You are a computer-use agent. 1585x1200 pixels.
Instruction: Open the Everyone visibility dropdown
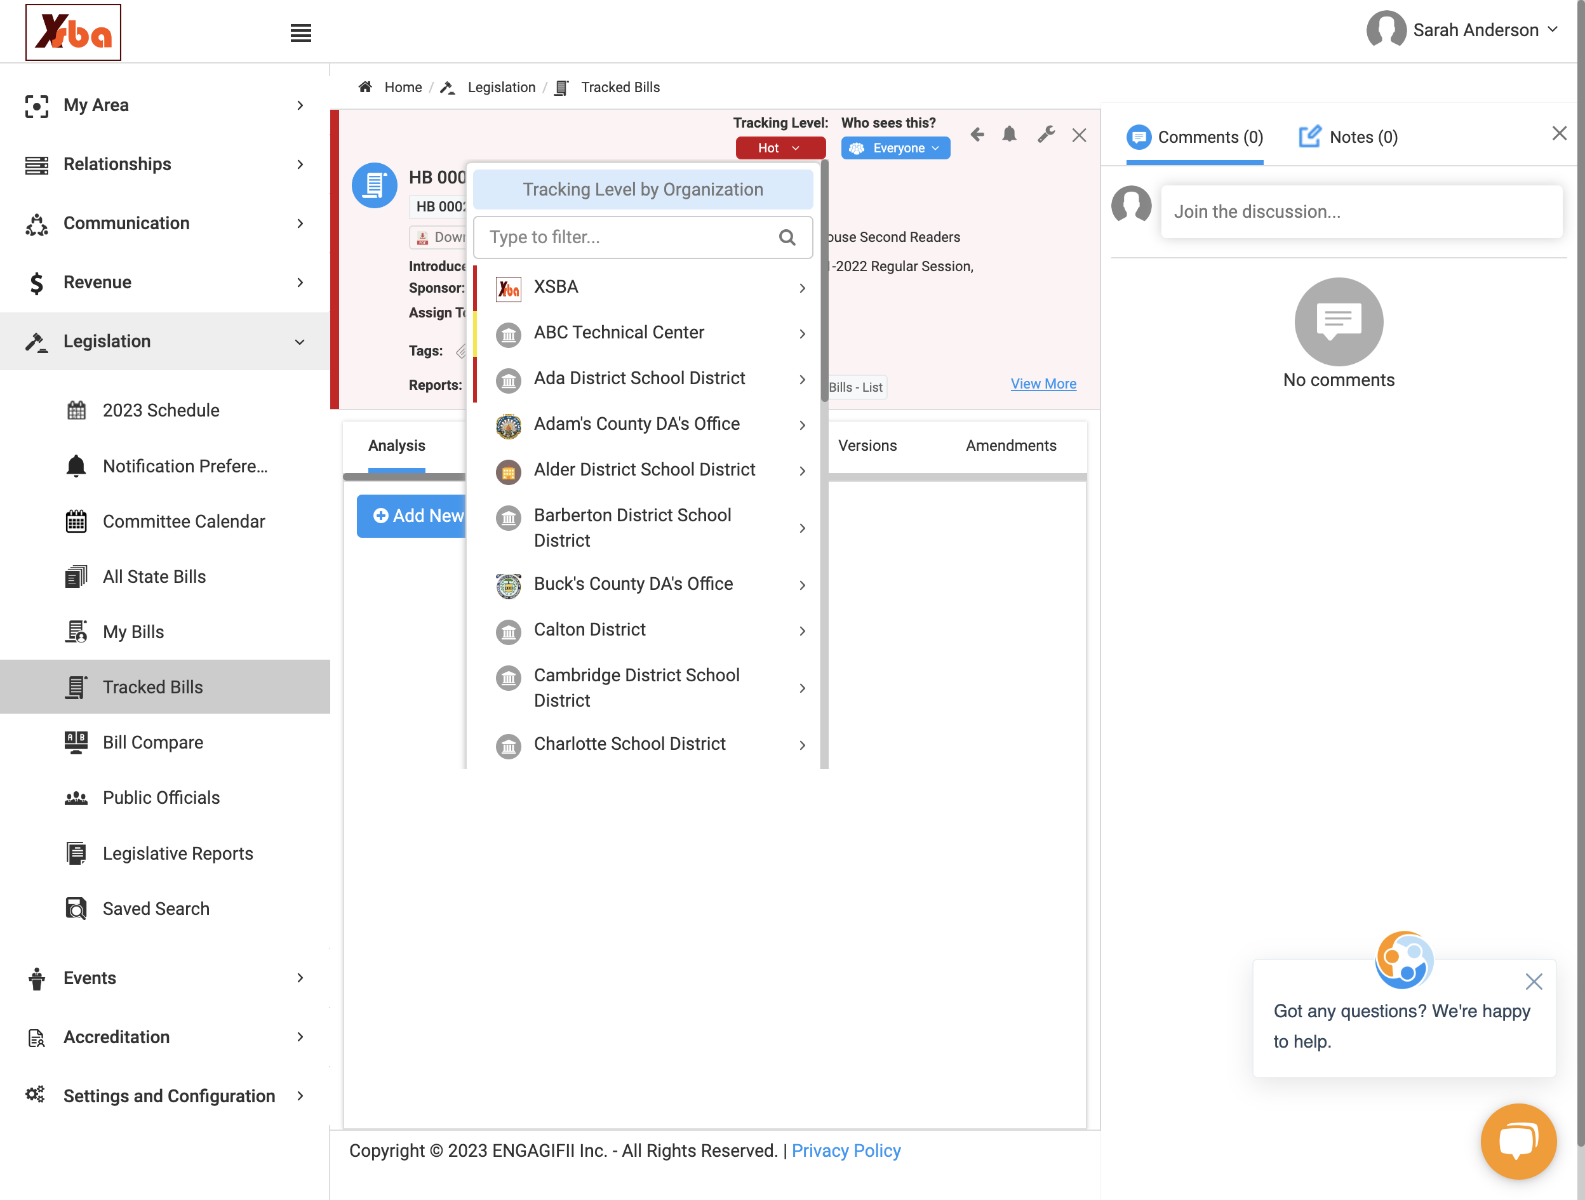click(895, 147)
